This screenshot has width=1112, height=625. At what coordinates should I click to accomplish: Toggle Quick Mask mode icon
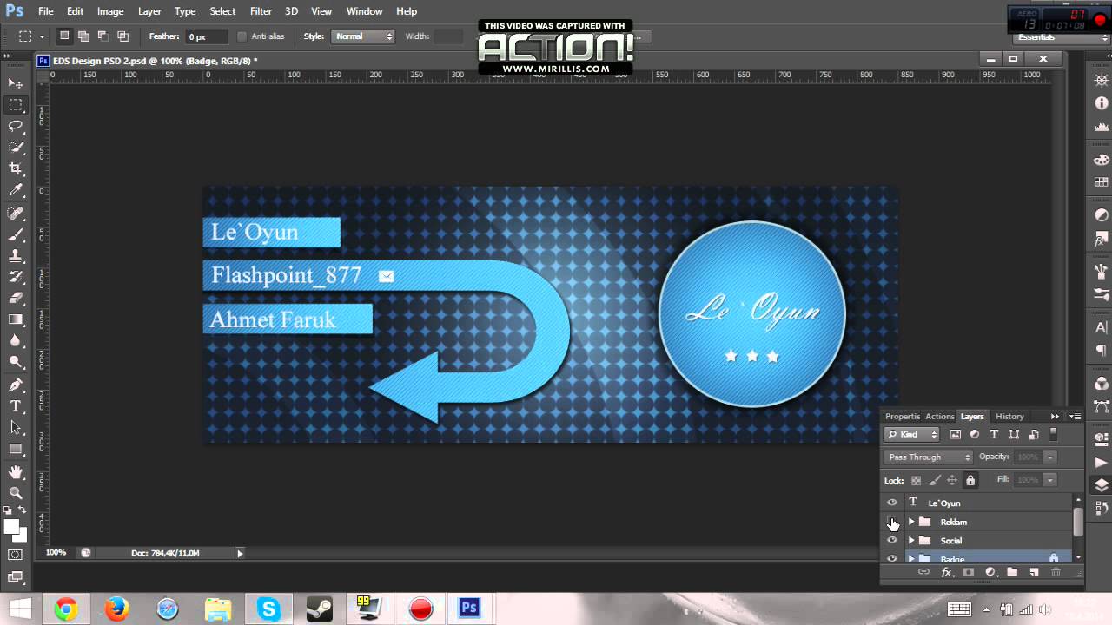click(16, 555)
